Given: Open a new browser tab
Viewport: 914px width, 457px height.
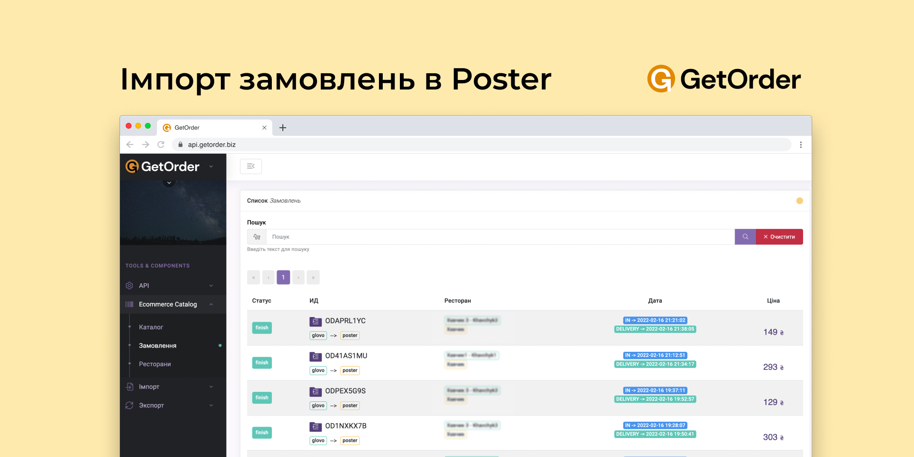Looking at the screenshot, I should [283, 128].
